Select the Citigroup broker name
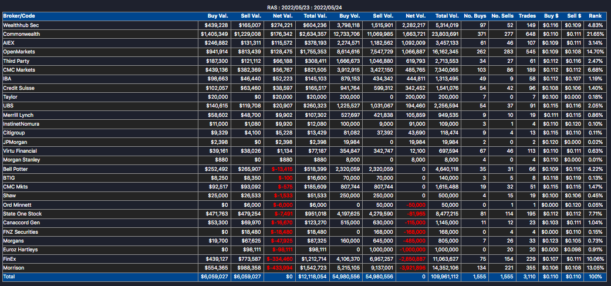 (13, 133)
